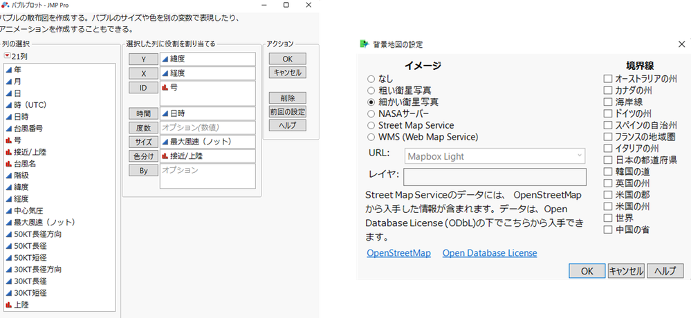Open the Open Database License link
Image resolution: width=691 pixels, height=318 pixels.
pos(490,253)
